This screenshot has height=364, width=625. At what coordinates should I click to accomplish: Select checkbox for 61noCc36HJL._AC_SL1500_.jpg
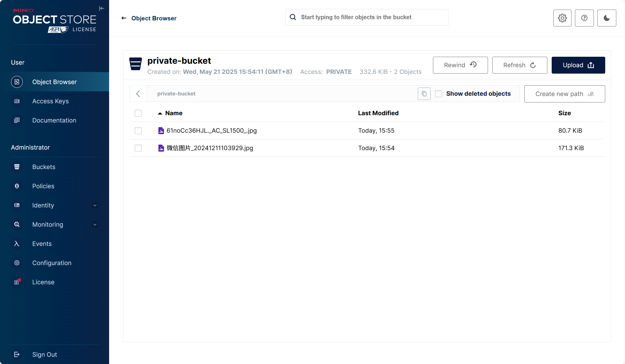138,131
